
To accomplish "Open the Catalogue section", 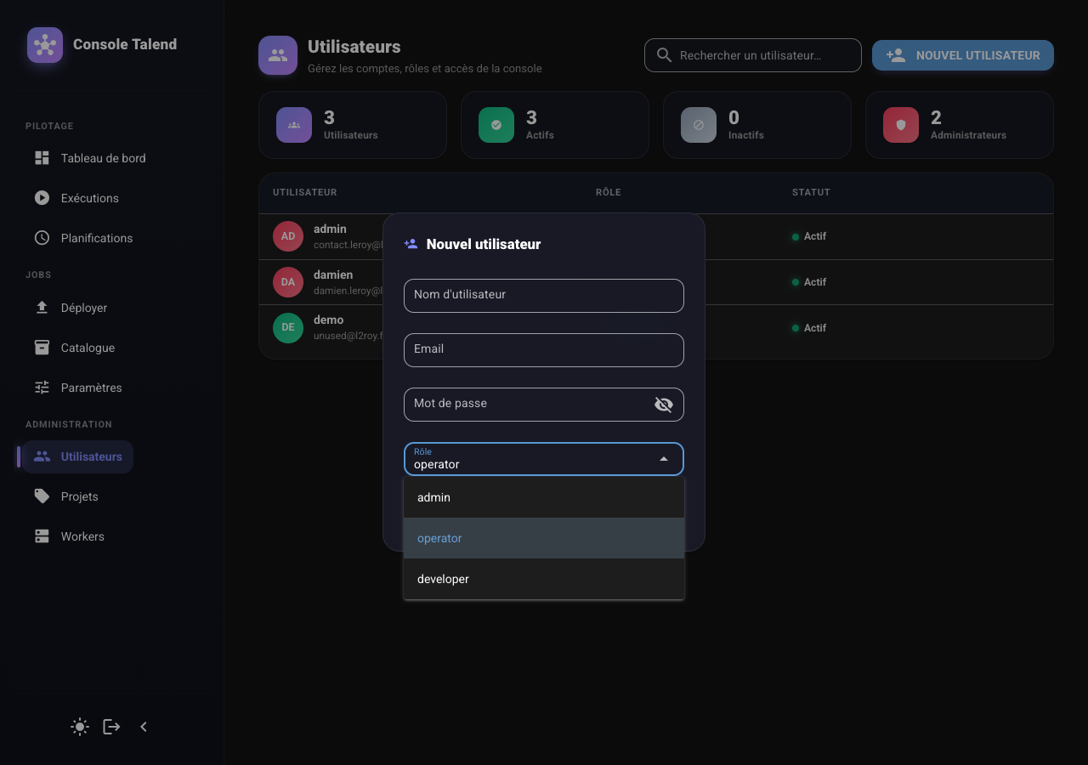I will pos(88,348).
